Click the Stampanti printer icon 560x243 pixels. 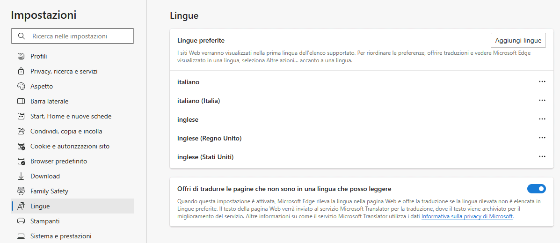pos(21,221)
